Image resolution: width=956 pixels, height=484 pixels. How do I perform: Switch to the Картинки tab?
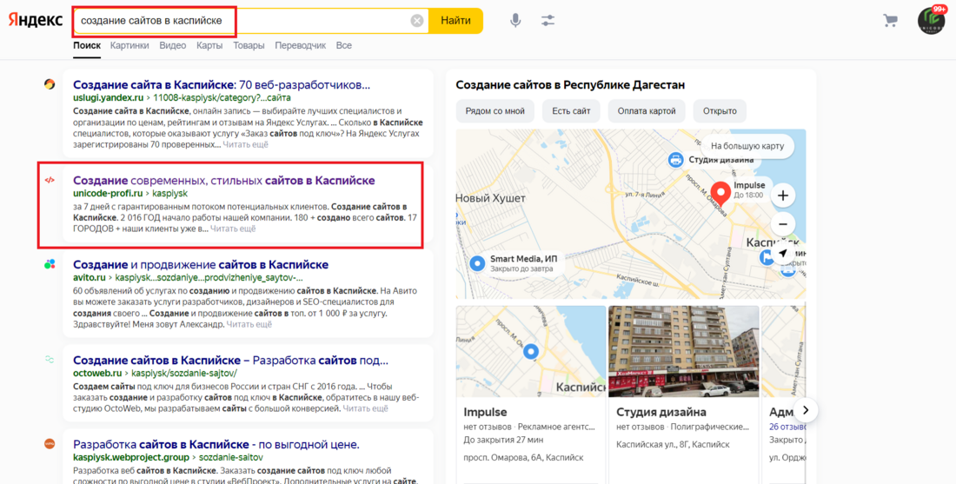[x=129, y=46]
